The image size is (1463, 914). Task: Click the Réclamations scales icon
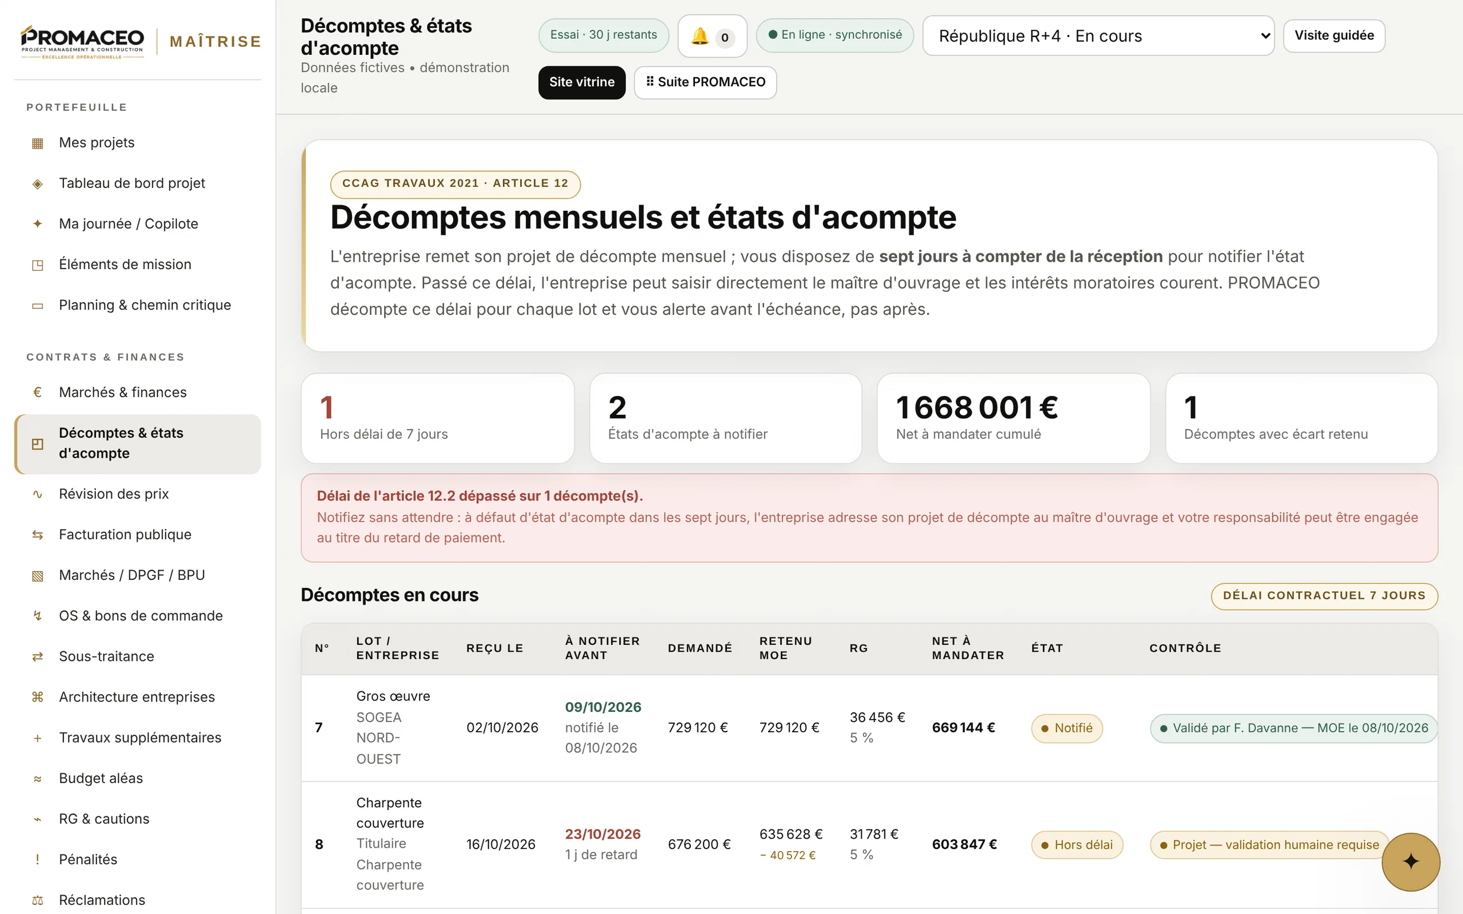(x=38, y=900)
